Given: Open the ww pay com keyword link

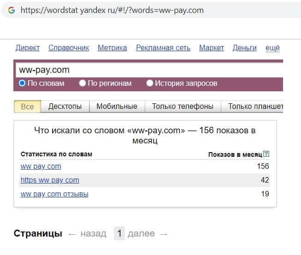Looking at the screenshot, I should pos(41,166).
